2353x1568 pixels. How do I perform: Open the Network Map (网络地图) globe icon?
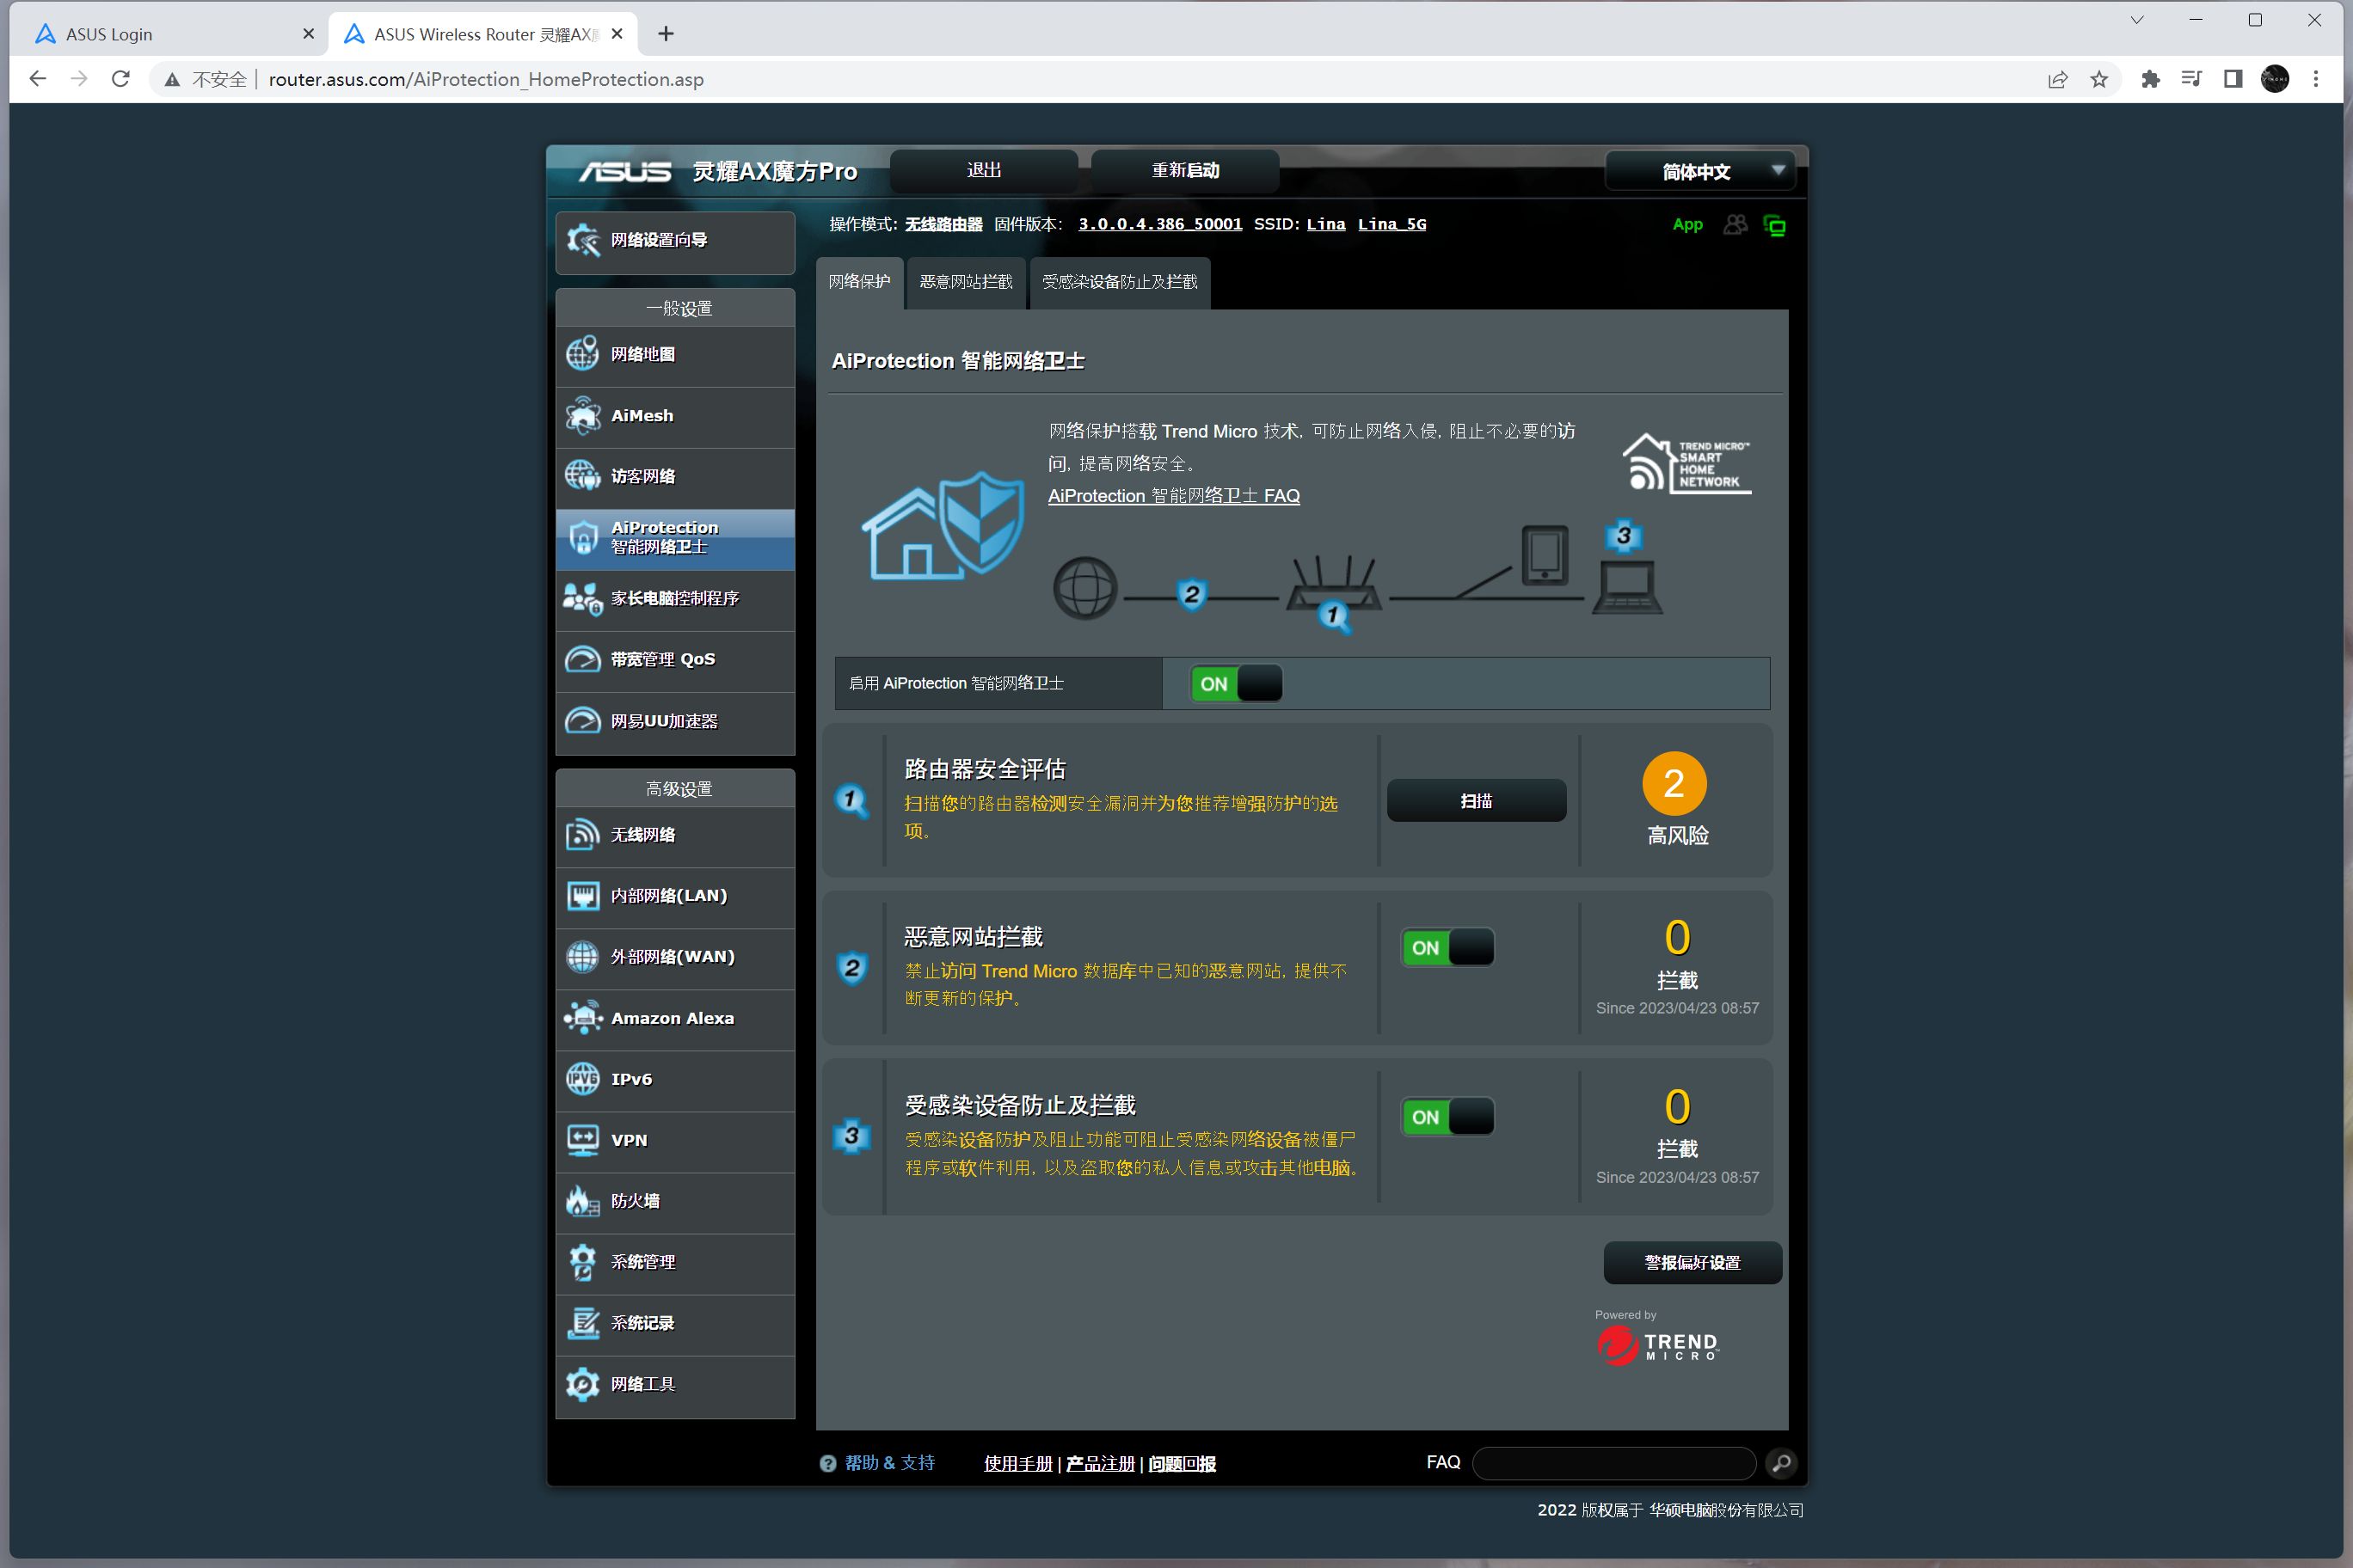pyautogui.click(x=582, y=354)
